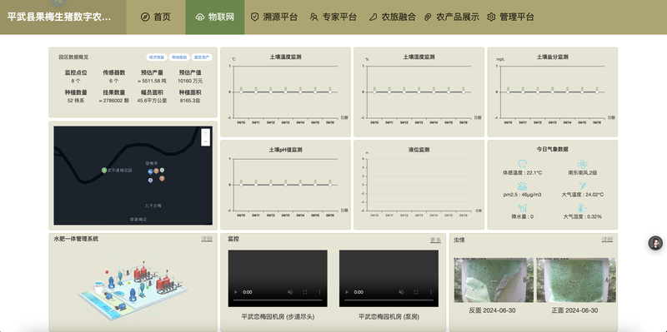The width and height of the screenshot is (667, 332).
Task: Seek on the 步道尽头 video progress bar
Action: [278, 300]
